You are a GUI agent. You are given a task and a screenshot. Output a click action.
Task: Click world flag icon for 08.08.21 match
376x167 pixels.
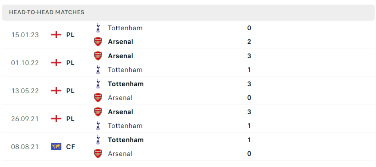56,146
